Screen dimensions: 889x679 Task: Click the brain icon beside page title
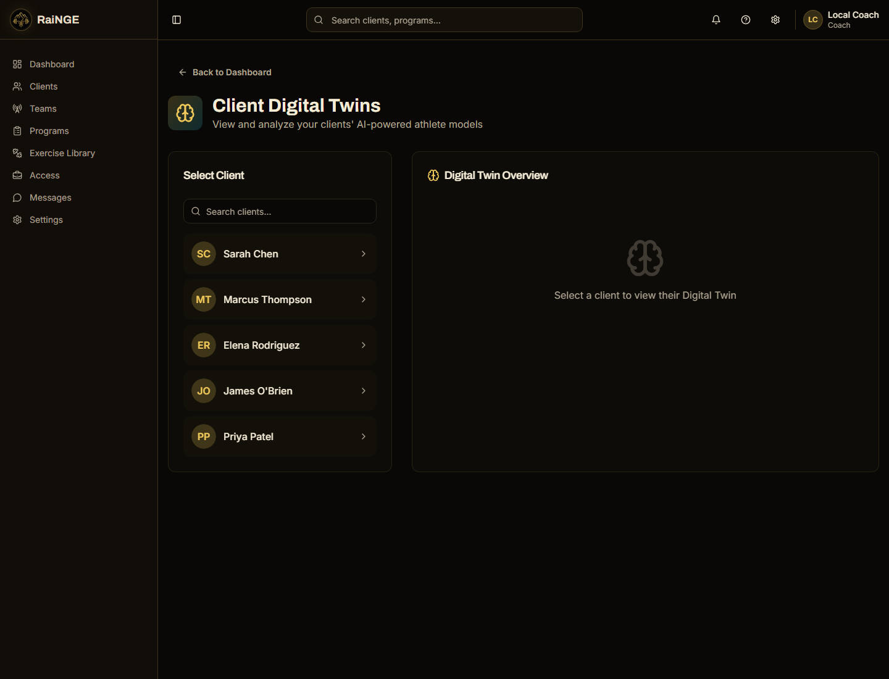click(x=185, y=113)
